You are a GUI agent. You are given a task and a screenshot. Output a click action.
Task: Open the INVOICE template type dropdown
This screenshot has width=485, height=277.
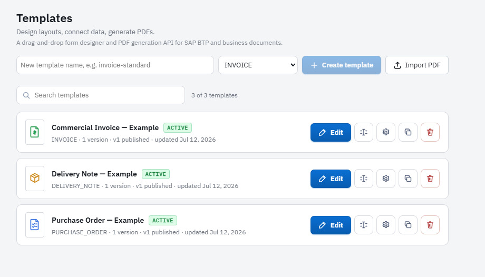258,65
